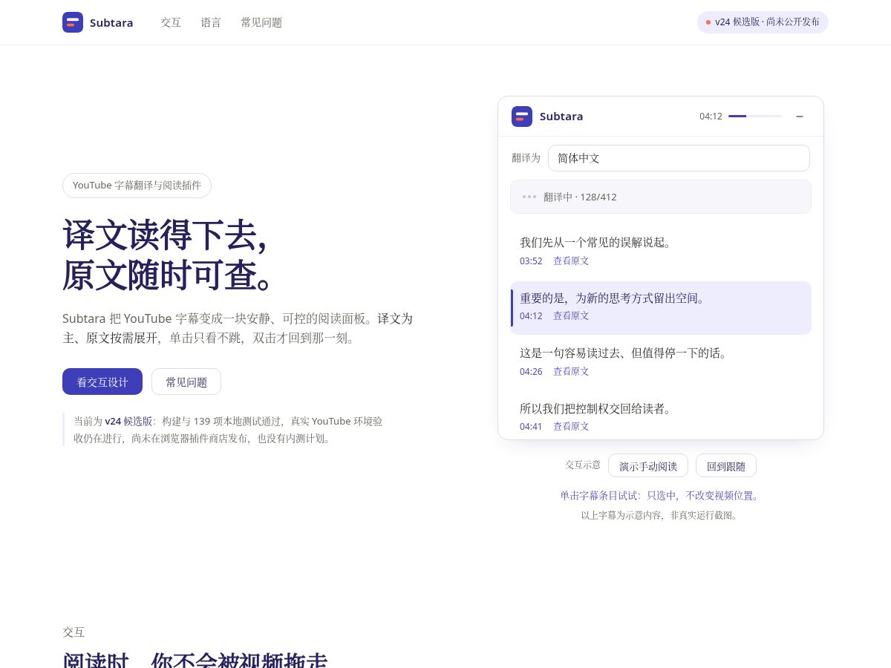Select subtitle 所以我们把控制权交回给读者。
The width and height of the screenshot is (891, 668).
(661, 416)
